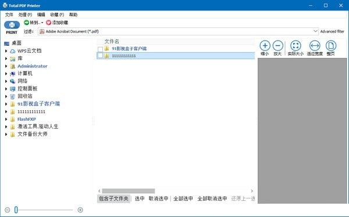Viewport: 349px width, 217px height.
Task: Click the 回收站 recycle bin icon
Action: tap(13, 96)
